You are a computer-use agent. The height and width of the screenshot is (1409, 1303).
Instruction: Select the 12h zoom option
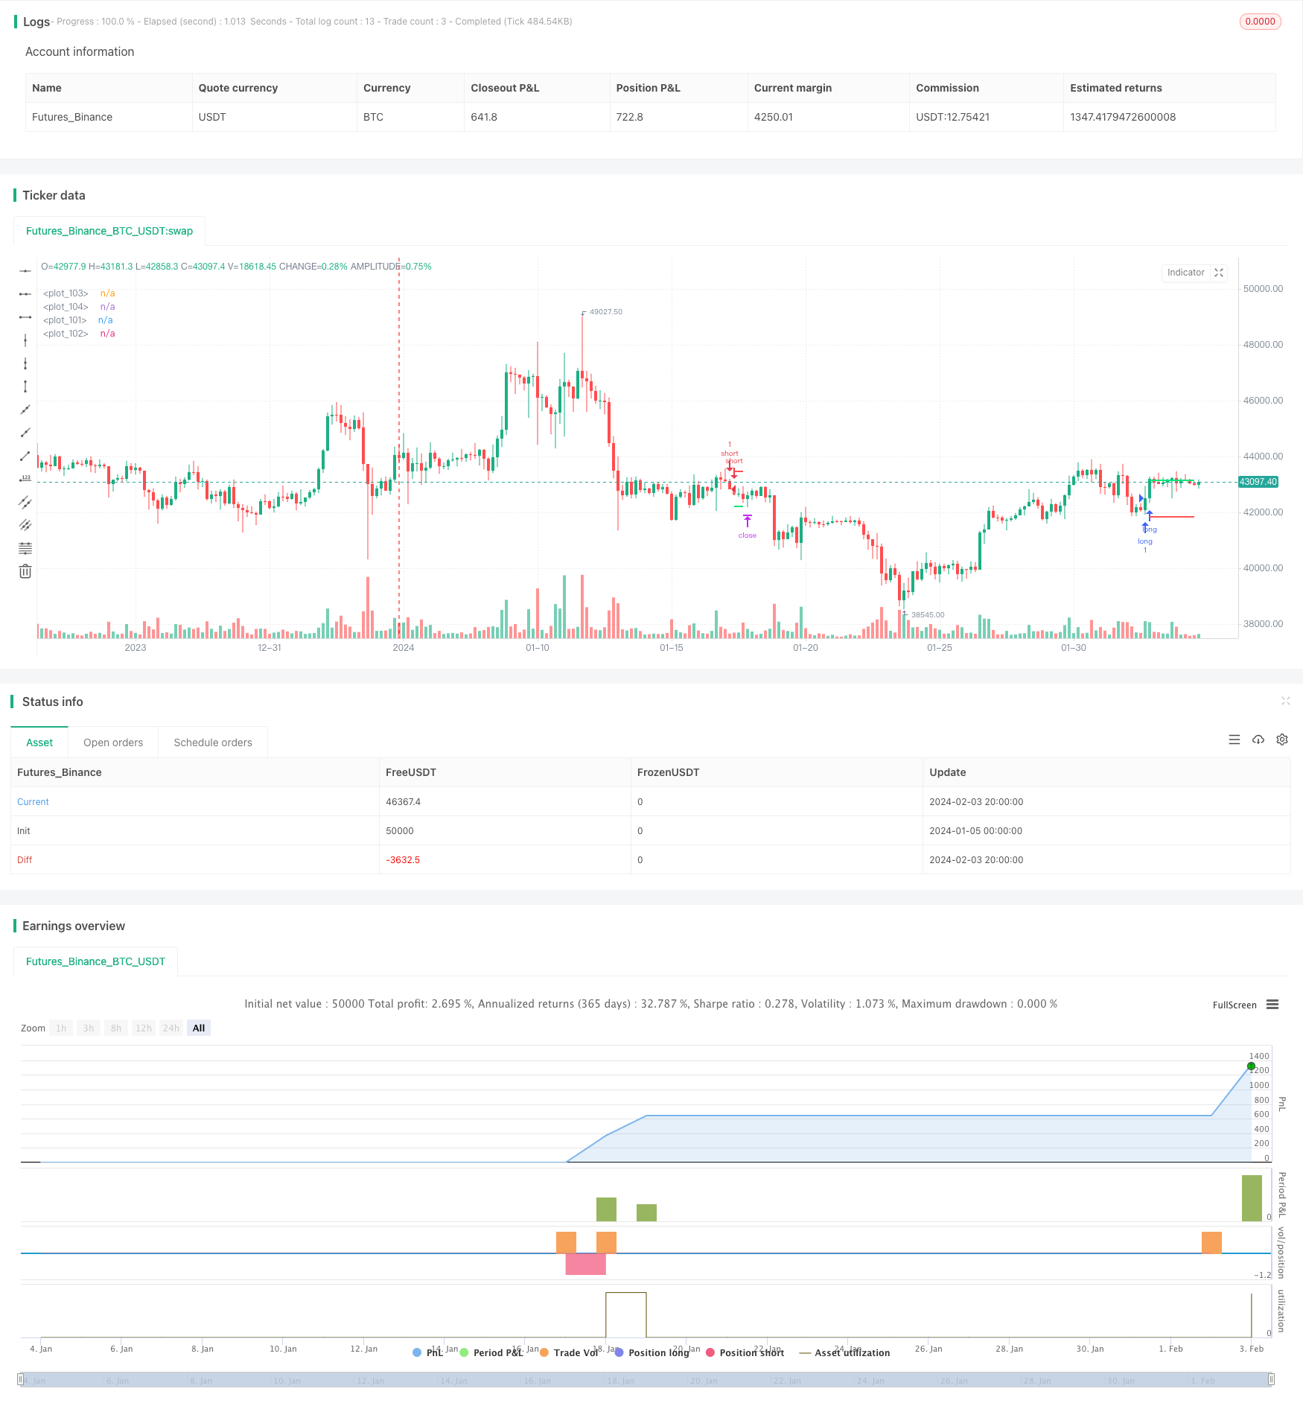tap(143, 1028)
